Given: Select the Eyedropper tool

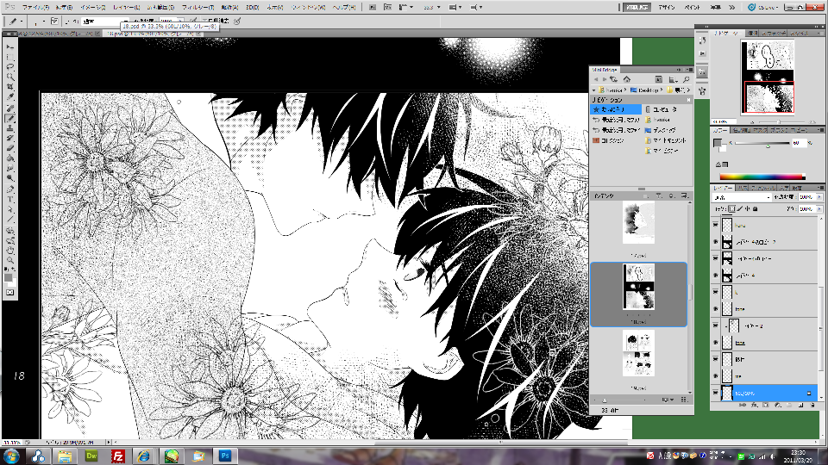Looking at the screenshot, I should (x=10, y=97).
